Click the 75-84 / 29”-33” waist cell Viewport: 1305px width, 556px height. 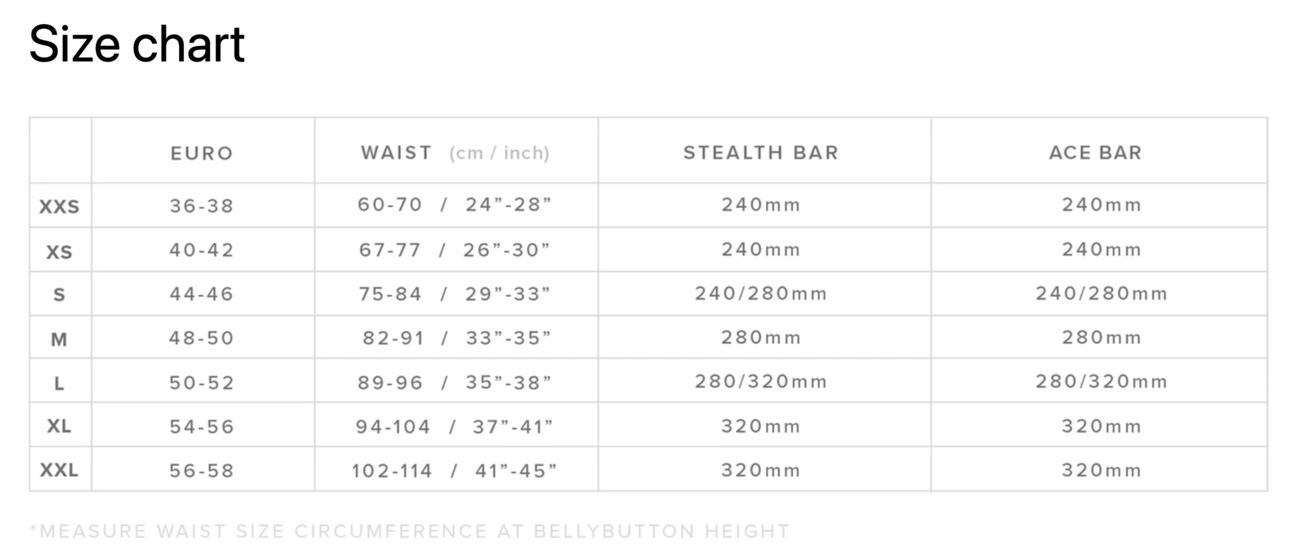(x=454, y=294)
